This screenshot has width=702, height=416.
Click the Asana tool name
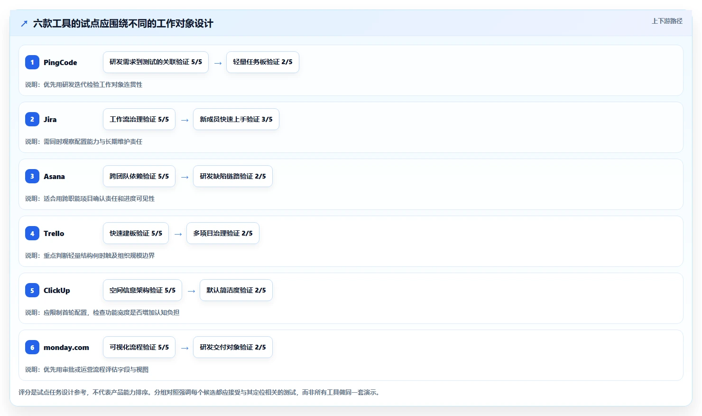(x=54, y=176)
